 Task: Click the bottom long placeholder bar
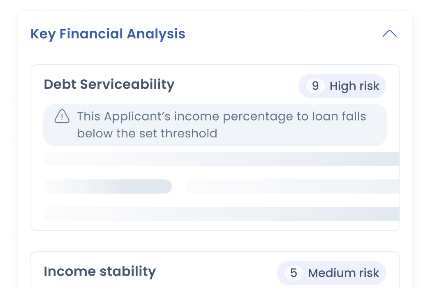pos(221,214)
